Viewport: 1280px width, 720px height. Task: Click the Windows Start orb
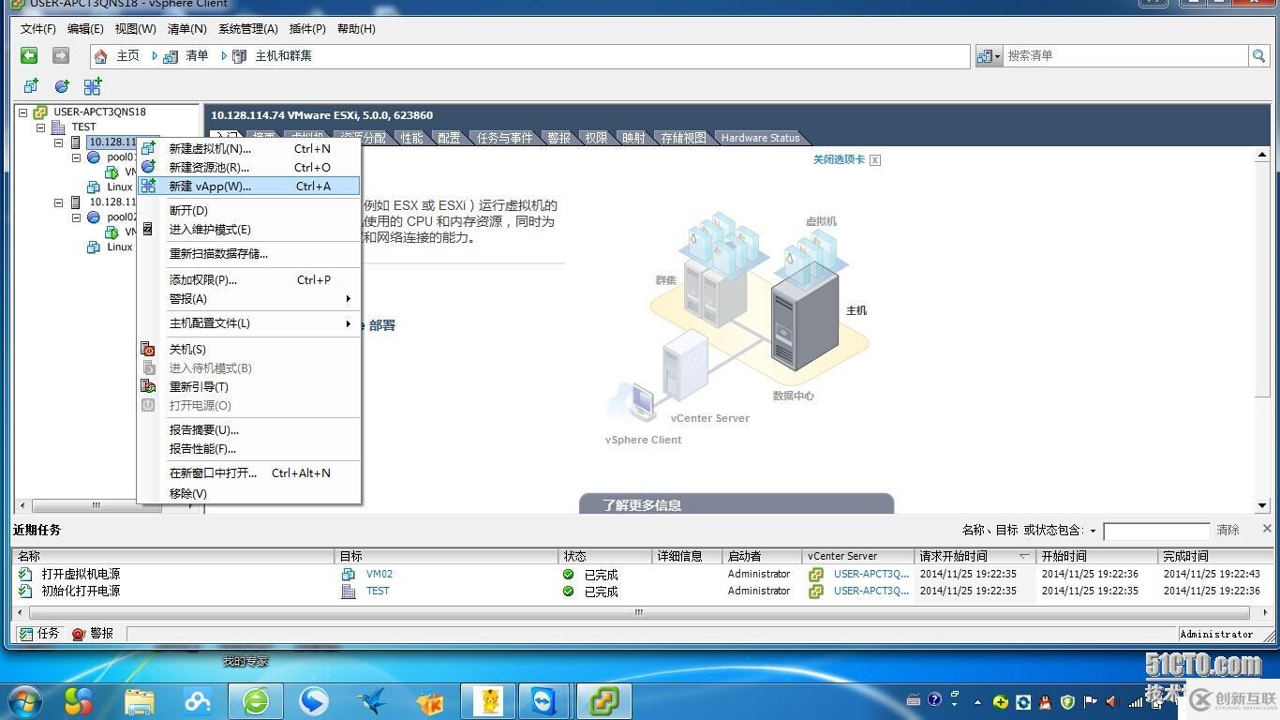click(x=25, y=701)
